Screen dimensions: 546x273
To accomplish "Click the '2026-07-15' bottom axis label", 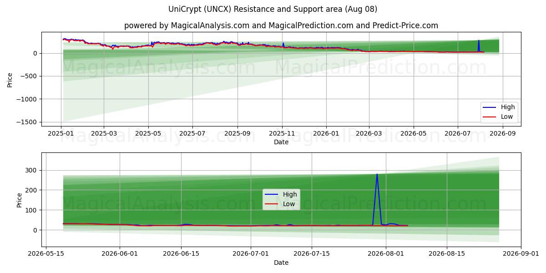I will 312,254.
